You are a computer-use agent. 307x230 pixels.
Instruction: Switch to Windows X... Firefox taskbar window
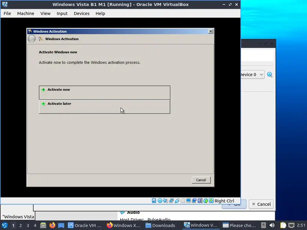tap(124, 225)
